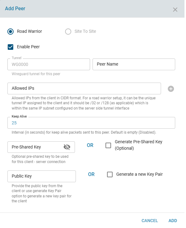This screenshot has height=228, width=186.
Task: Select the Road Warrior radio button
Action: 11,32
